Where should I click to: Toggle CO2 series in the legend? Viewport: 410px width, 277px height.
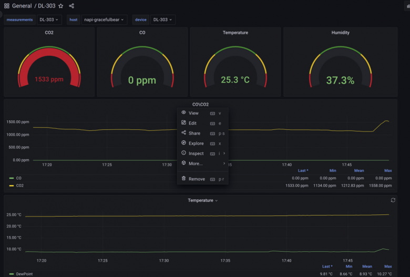pos(20,186)
